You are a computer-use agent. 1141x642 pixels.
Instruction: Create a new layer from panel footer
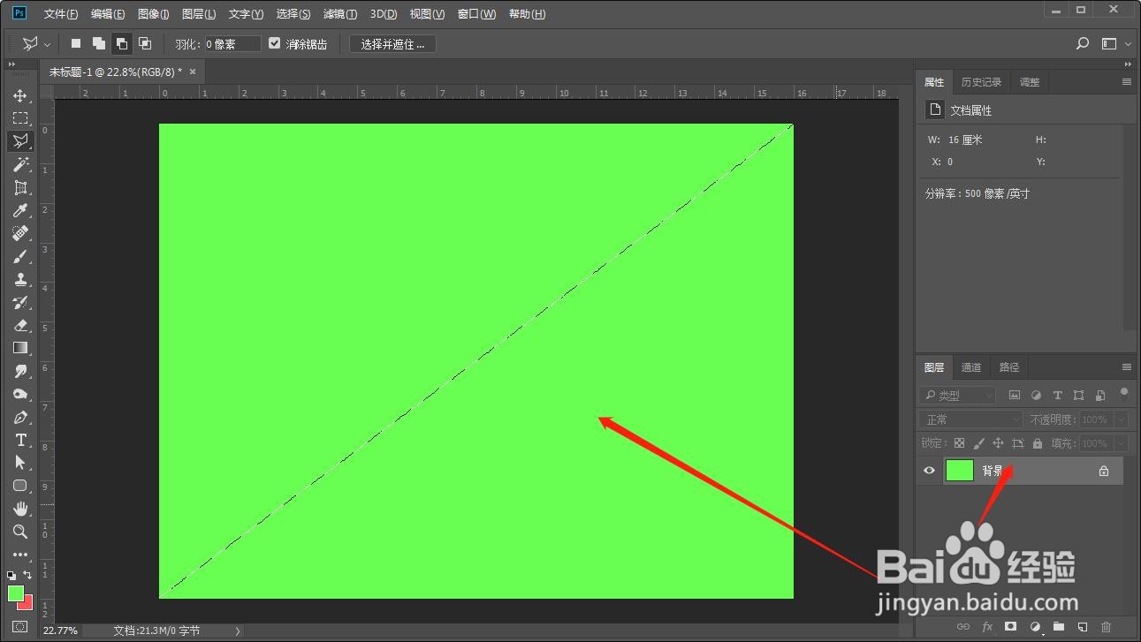pyautogui.click(x=1082, y=627)
